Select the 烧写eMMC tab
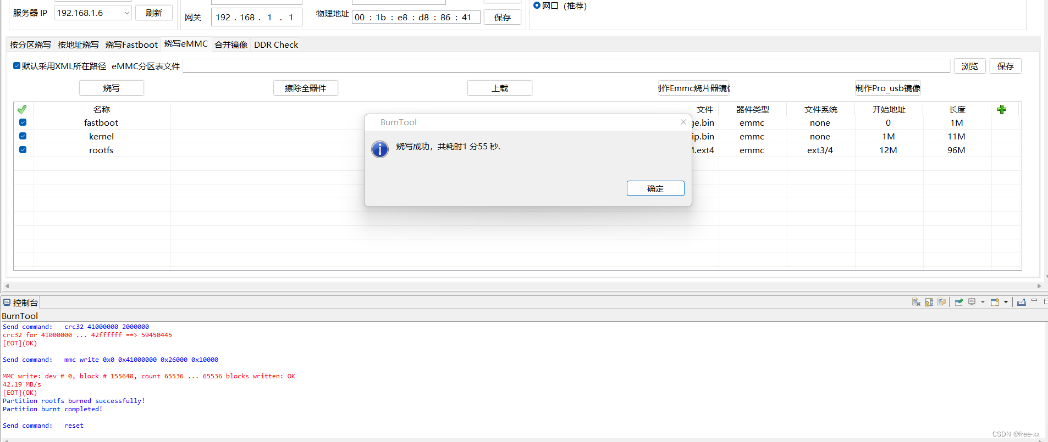The height and width of the screenshot is (442, 1048). pos(186,44)
